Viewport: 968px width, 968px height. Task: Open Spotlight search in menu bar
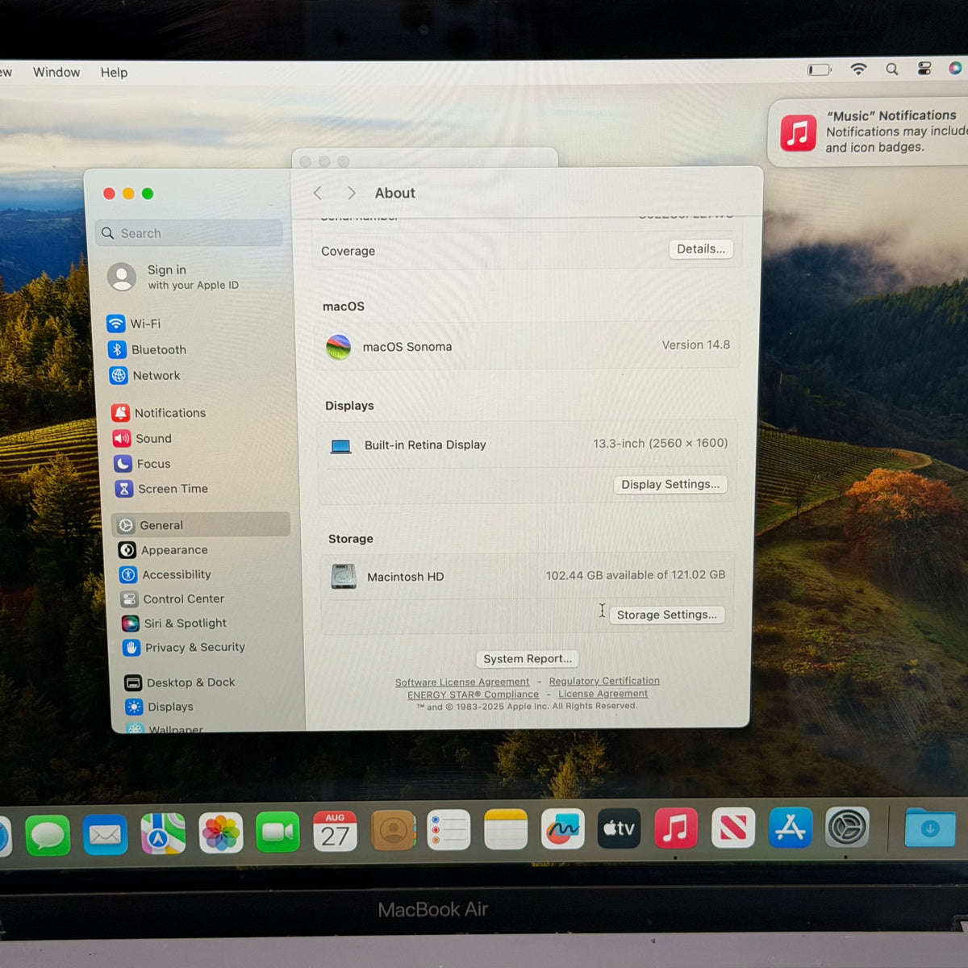pyautogui.click(x=891, y=69)
